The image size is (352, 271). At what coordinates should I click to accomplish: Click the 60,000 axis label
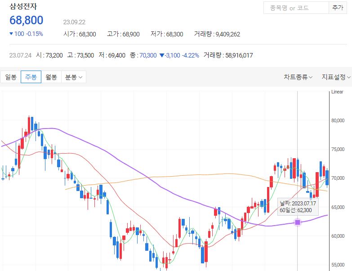tap(338, 236)
